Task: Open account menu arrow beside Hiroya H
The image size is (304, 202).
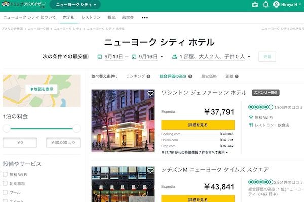Action: (301, 5)
